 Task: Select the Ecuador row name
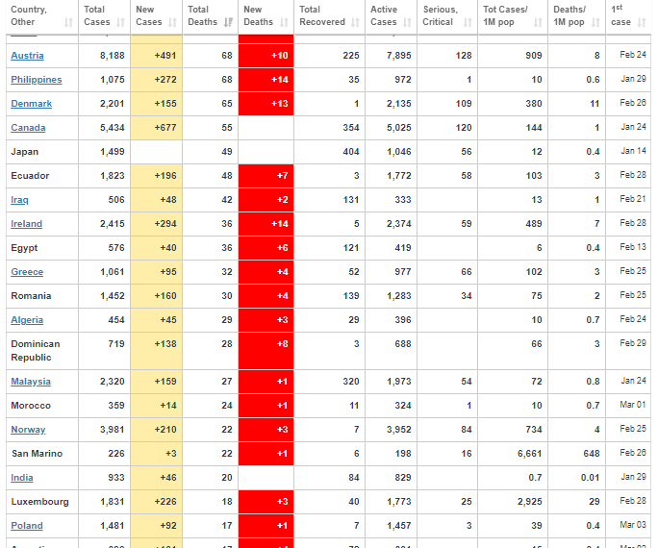click(x=30, y=176)
